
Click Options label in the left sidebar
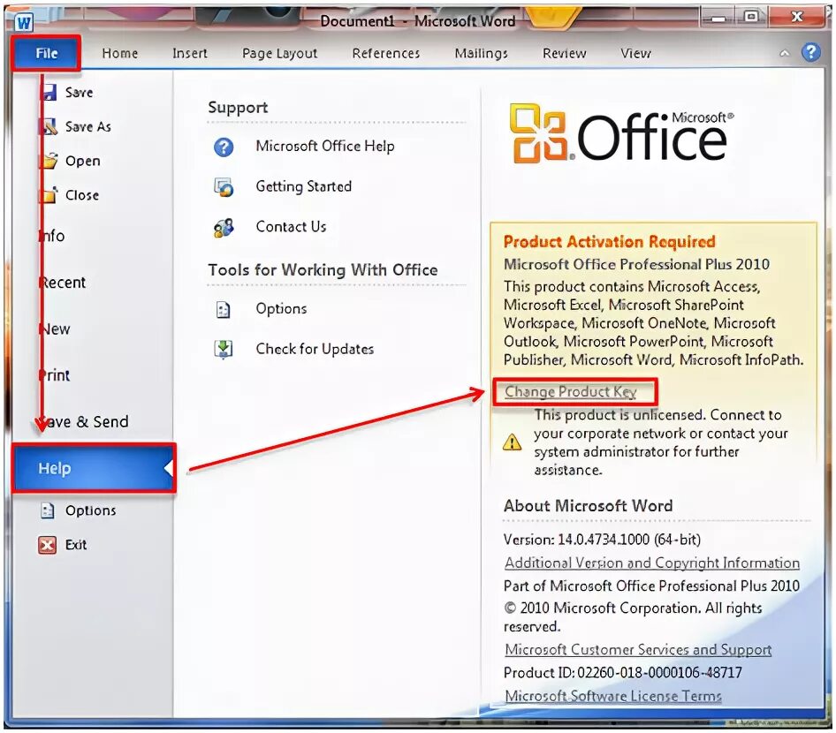point(91,510)
